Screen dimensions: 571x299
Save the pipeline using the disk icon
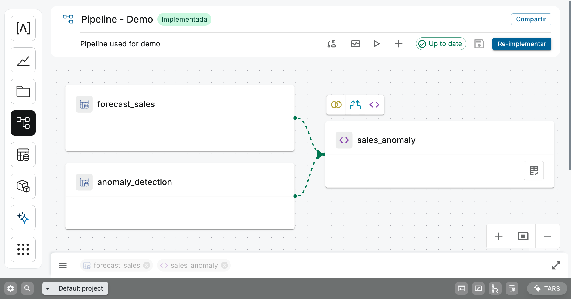[479, 44]
